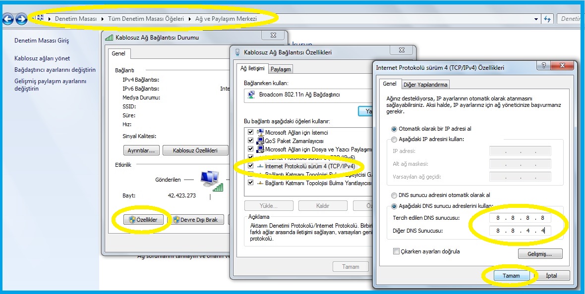
Task: Select Otomatik olarak bir IP adresi al
Action: tap(394, 129)
